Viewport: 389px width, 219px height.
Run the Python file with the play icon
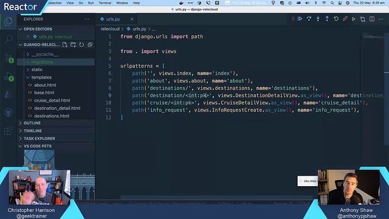[x=354, y=19]
